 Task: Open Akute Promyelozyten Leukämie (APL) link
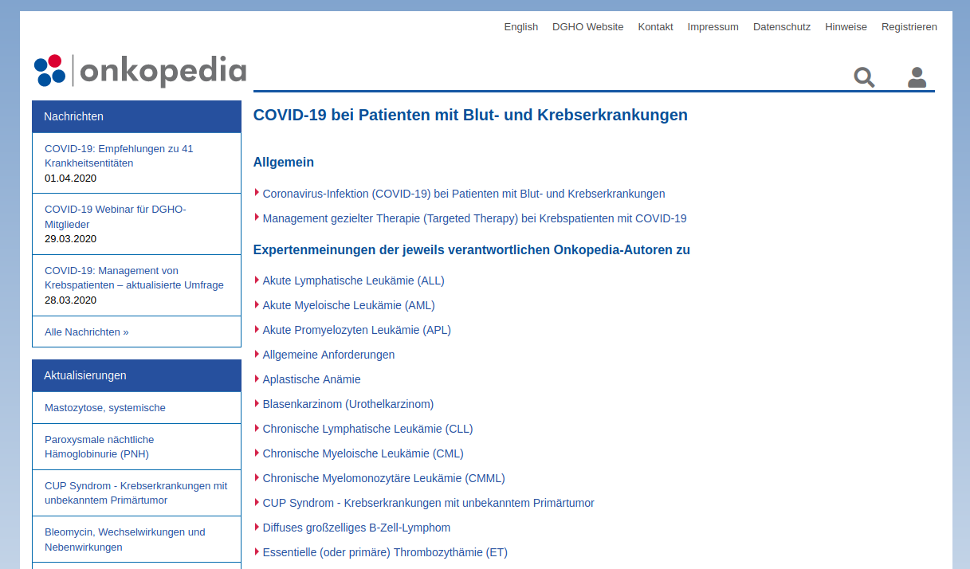point(357,330)
